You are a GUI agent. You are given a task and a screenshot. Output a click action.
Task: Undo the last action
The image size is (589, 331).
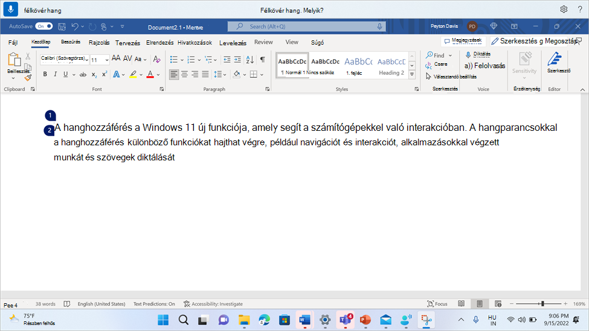75,27
